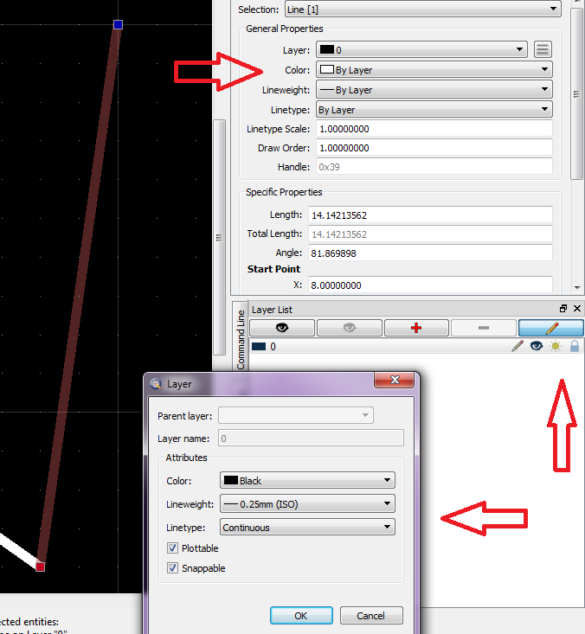Show all layers with the eye button

[x=282, y=328]
